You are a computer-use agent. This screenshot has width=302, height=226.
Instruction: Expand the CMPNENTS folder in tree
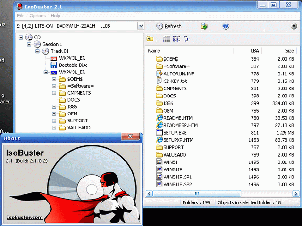54,93
